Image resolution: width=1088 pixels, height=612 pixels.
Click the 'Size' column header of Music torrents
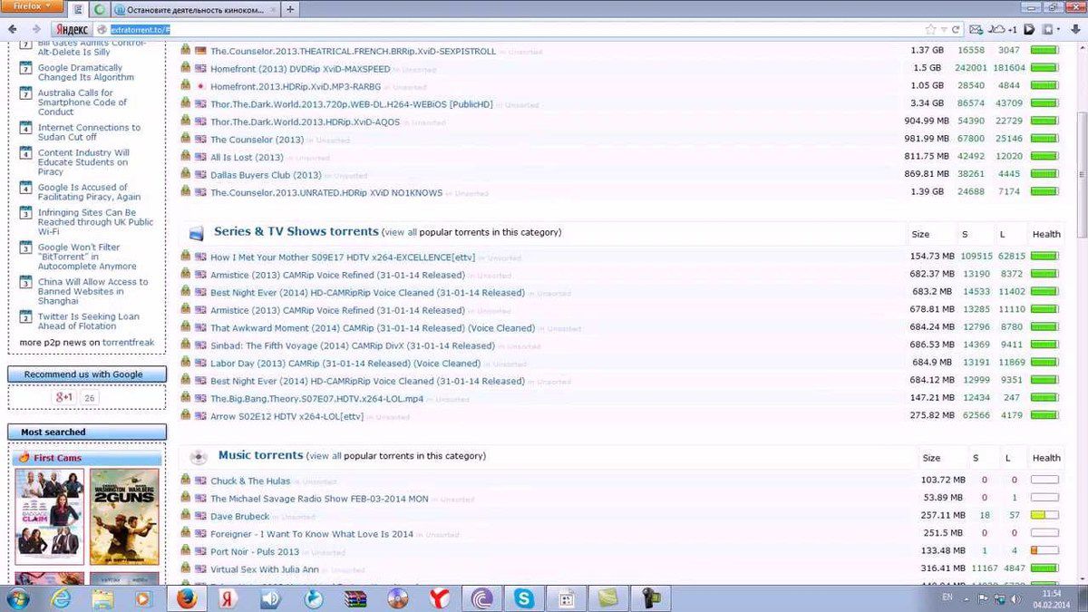tap(931, 458)
